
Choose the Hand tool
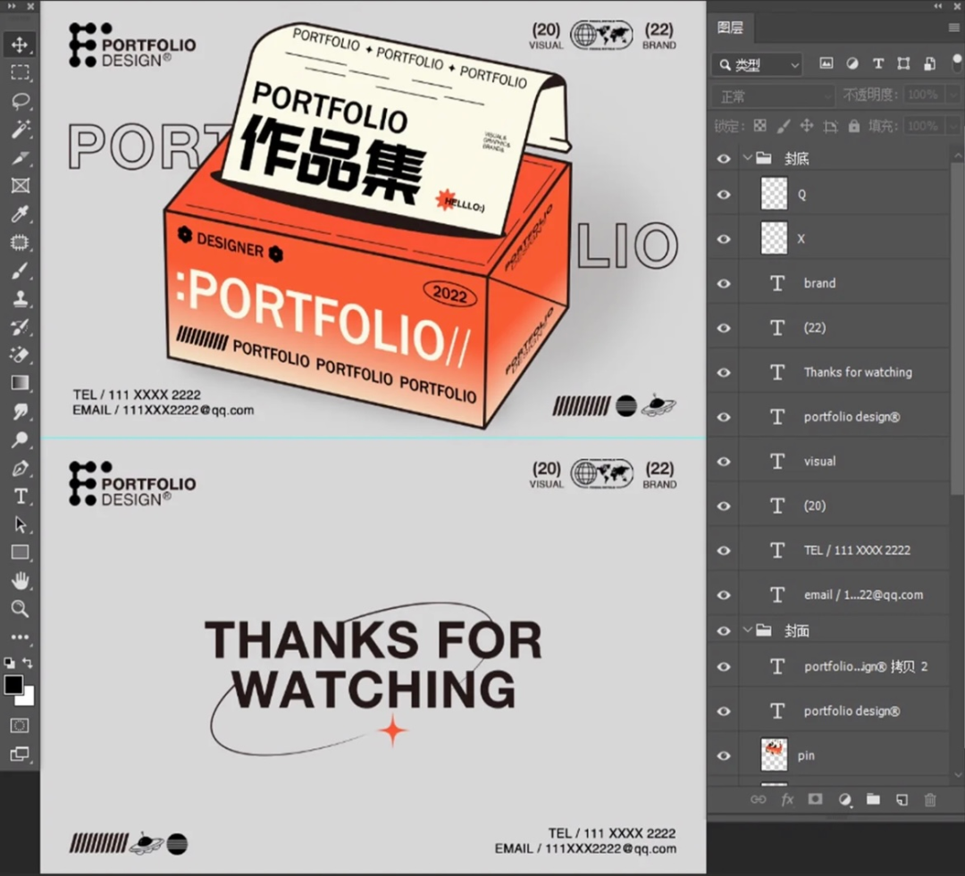click(20, 580)
